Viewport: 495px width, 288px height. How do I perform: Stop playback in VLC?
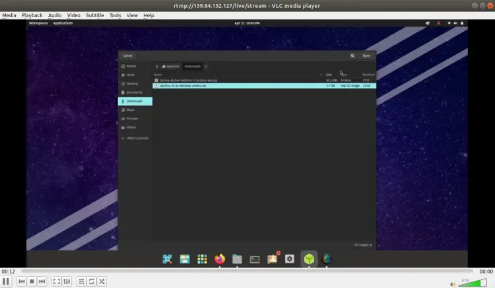32,281
